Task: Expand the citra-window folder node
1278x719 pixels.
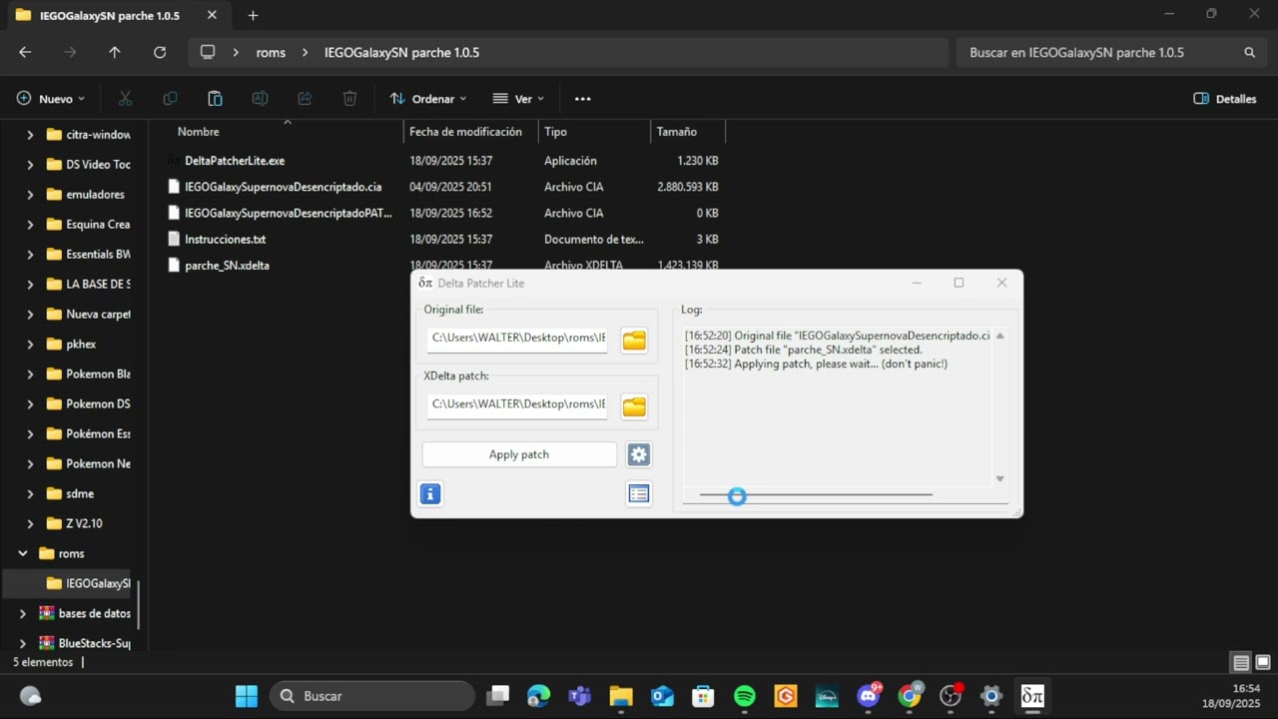Action: (x=30, y=135)
